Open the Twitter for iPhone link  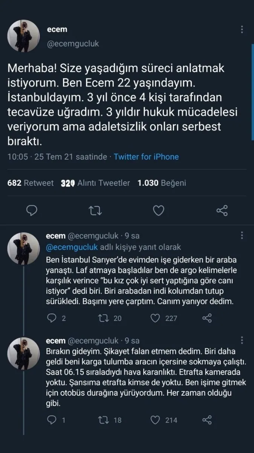147,157
